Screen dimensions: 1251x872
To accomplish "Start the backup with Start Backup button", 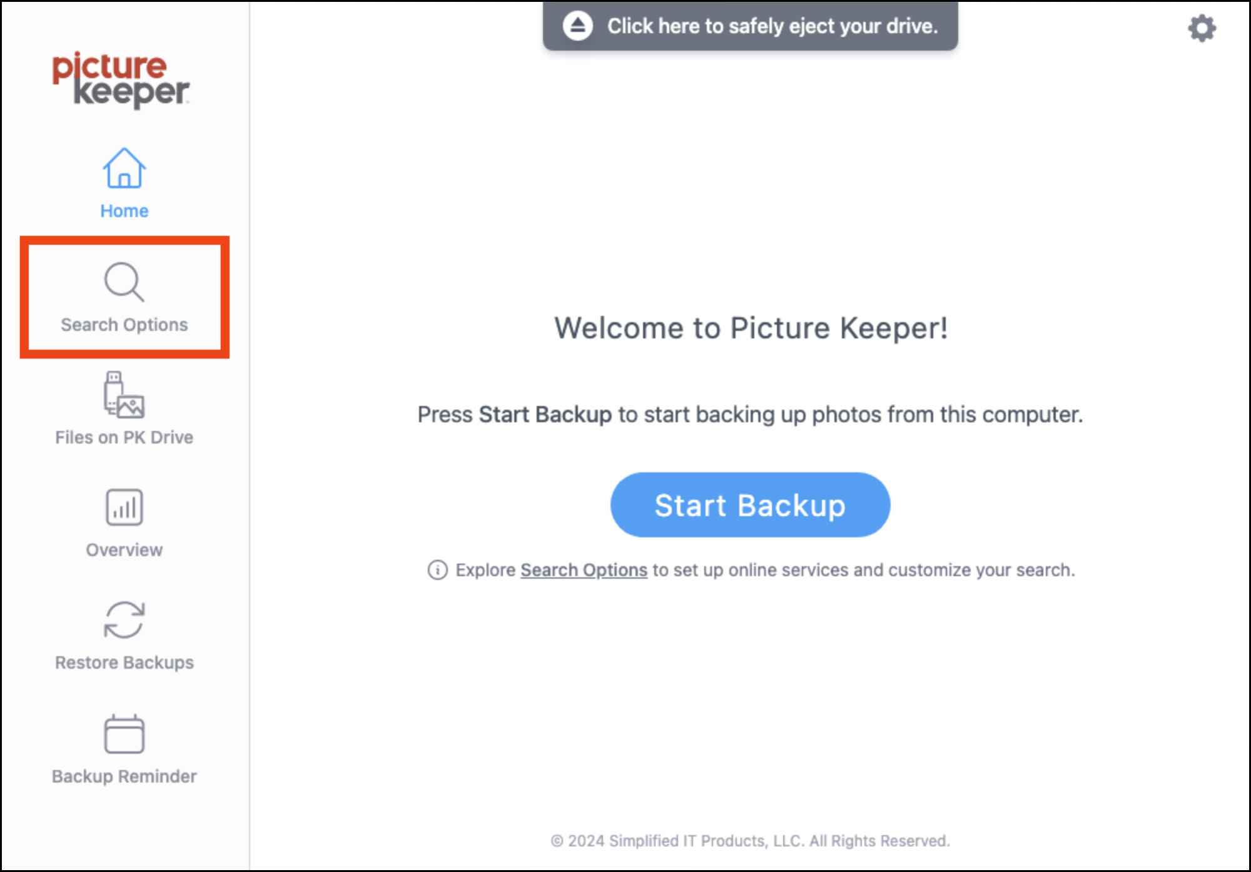I will (750, 505).
